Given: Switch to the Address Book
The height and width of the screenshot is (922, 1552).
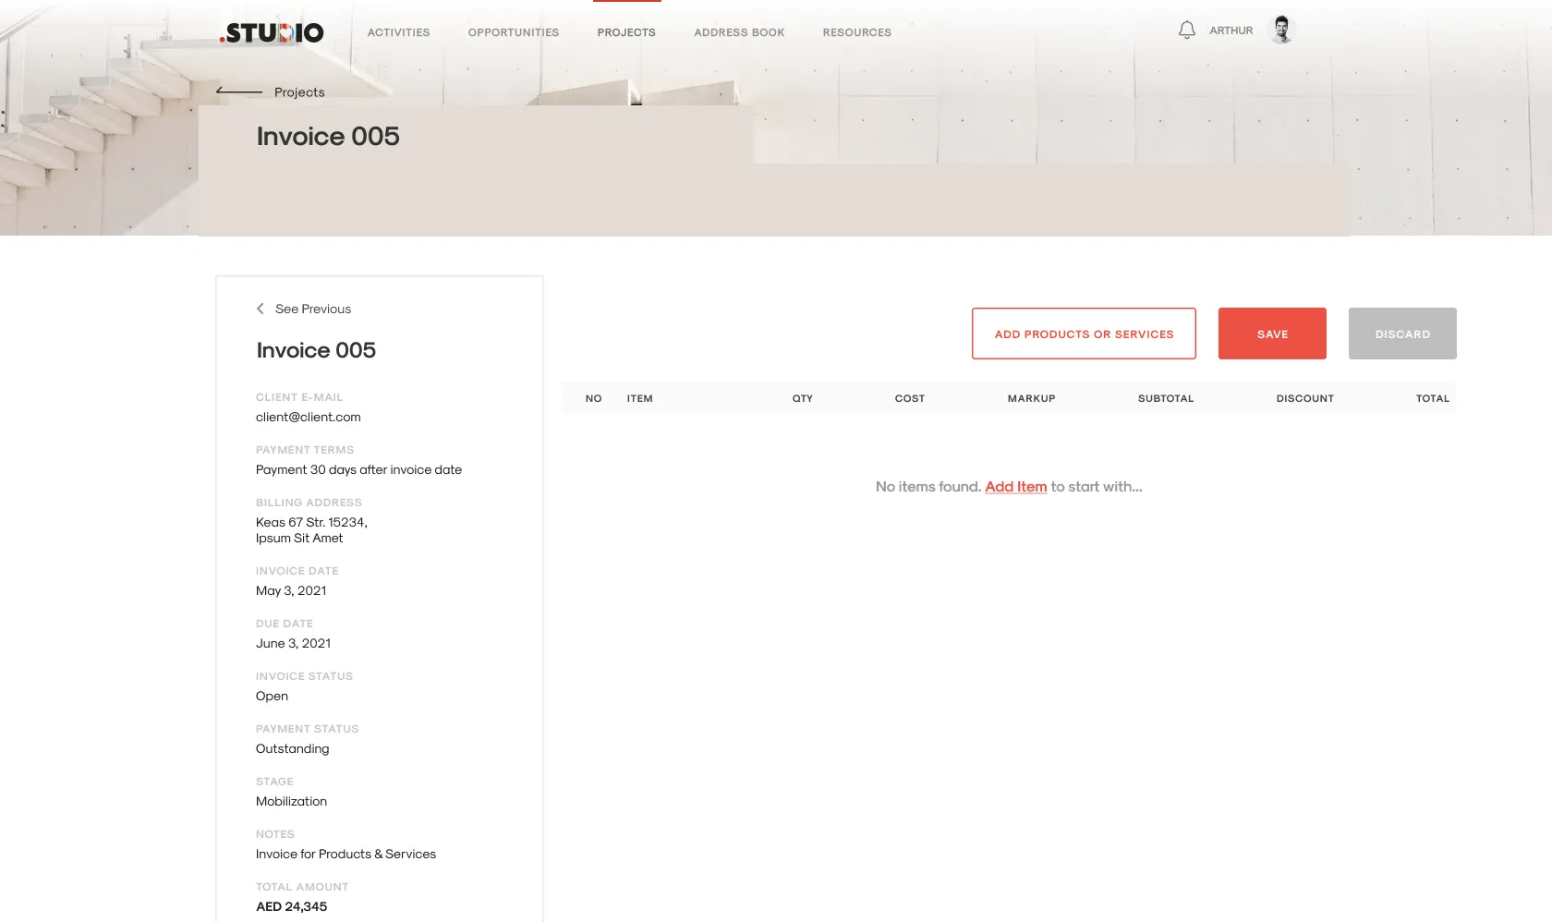Looking at the screenshot, I should click(738, 32).
